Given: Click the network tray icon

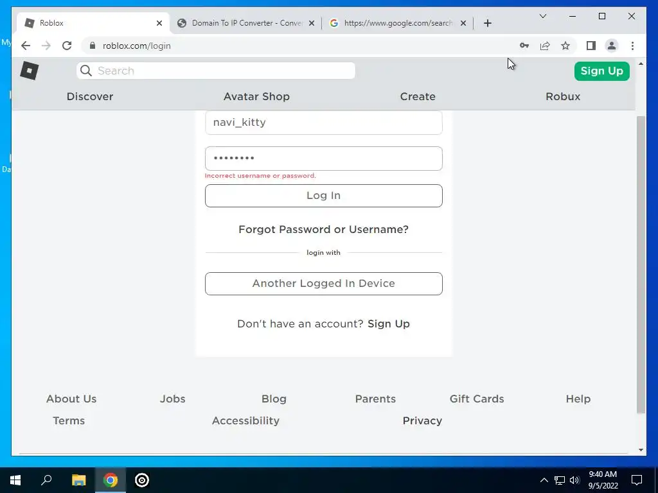Looking at the screenshot, I should pos(560,480).
